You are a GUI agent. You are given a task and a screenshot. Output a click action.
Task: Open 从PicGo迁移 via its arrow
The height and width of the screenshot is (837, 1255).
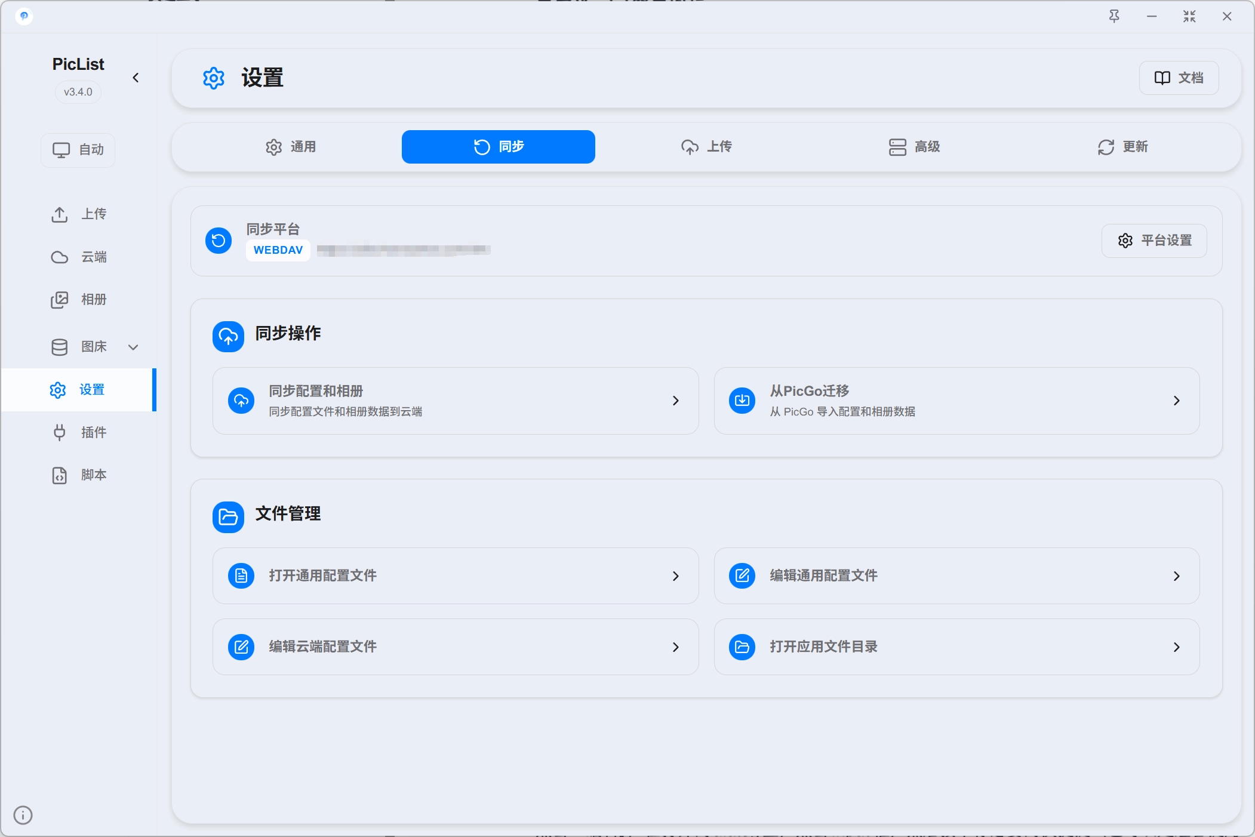point(1177,401)
